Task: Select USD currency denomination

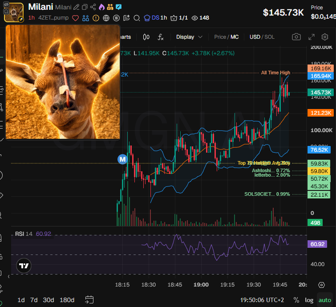Action: click(255, 37)
